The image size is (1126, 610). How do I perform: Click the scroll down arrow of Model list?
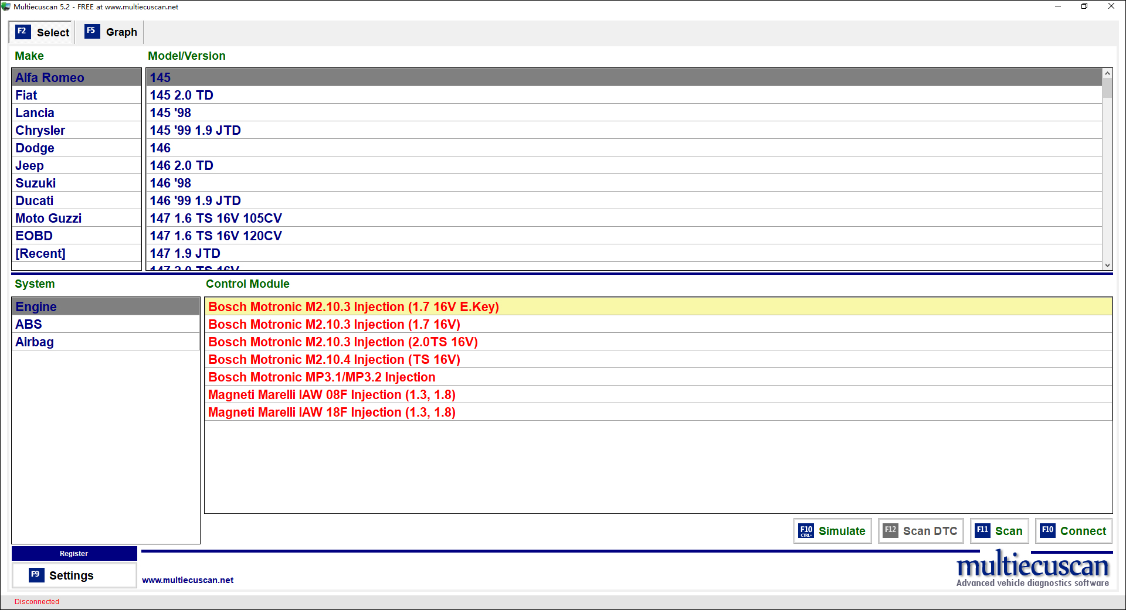pos(1107,265)
